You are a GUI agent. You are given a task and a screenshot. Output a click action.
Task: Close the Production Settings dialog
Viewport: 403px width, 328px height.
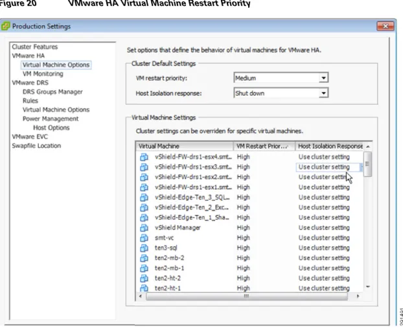tap(386, 26)
